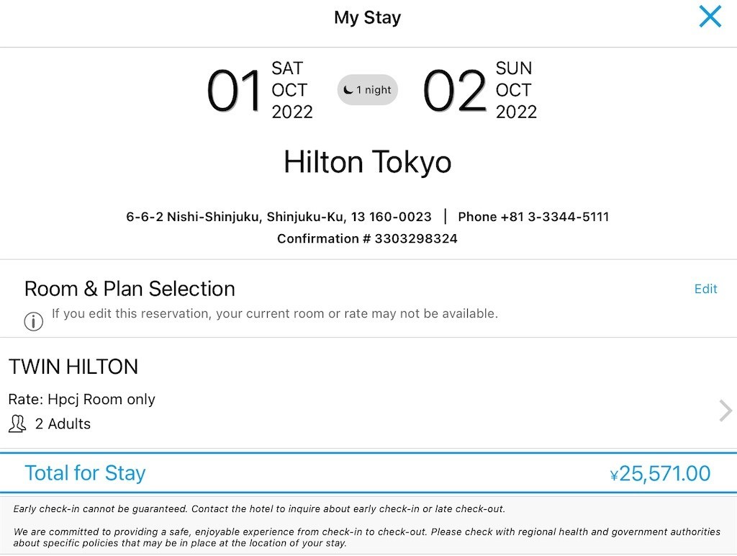Select the check-in date 01 Sat Oct 2022

[259, 90]
